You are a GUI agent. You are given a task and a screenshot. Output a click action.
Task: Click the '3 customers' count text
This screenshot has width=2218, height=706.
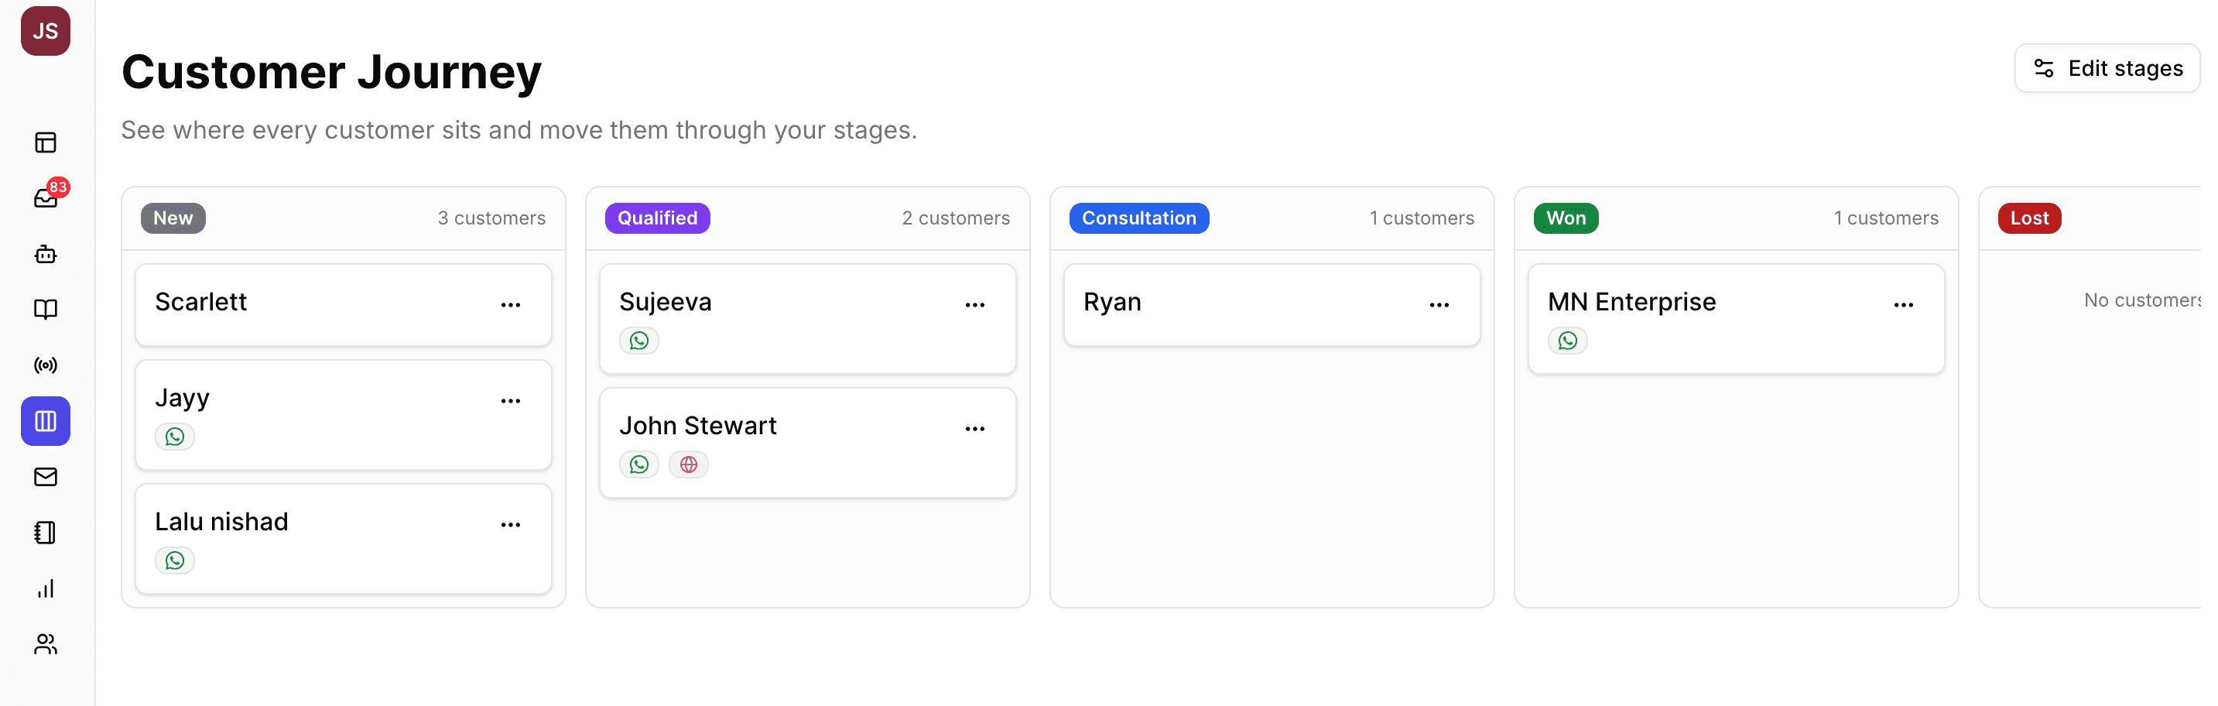pos(491,218)
